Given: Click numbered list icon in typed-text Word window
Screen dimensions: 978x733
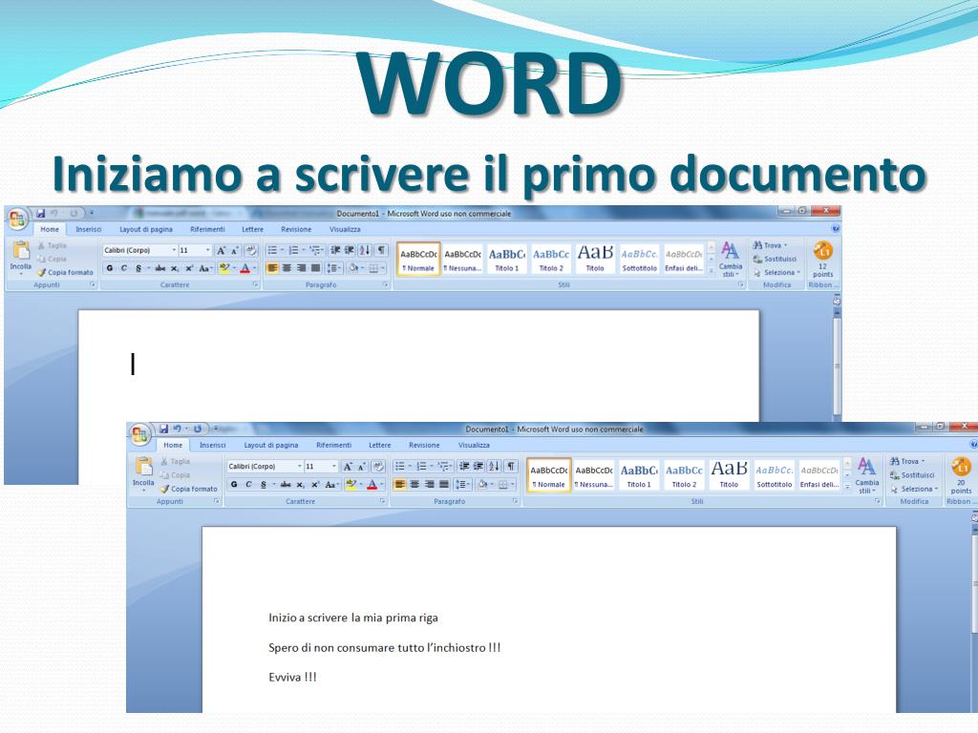Looking at the screenshot, I should click(421, 466).
